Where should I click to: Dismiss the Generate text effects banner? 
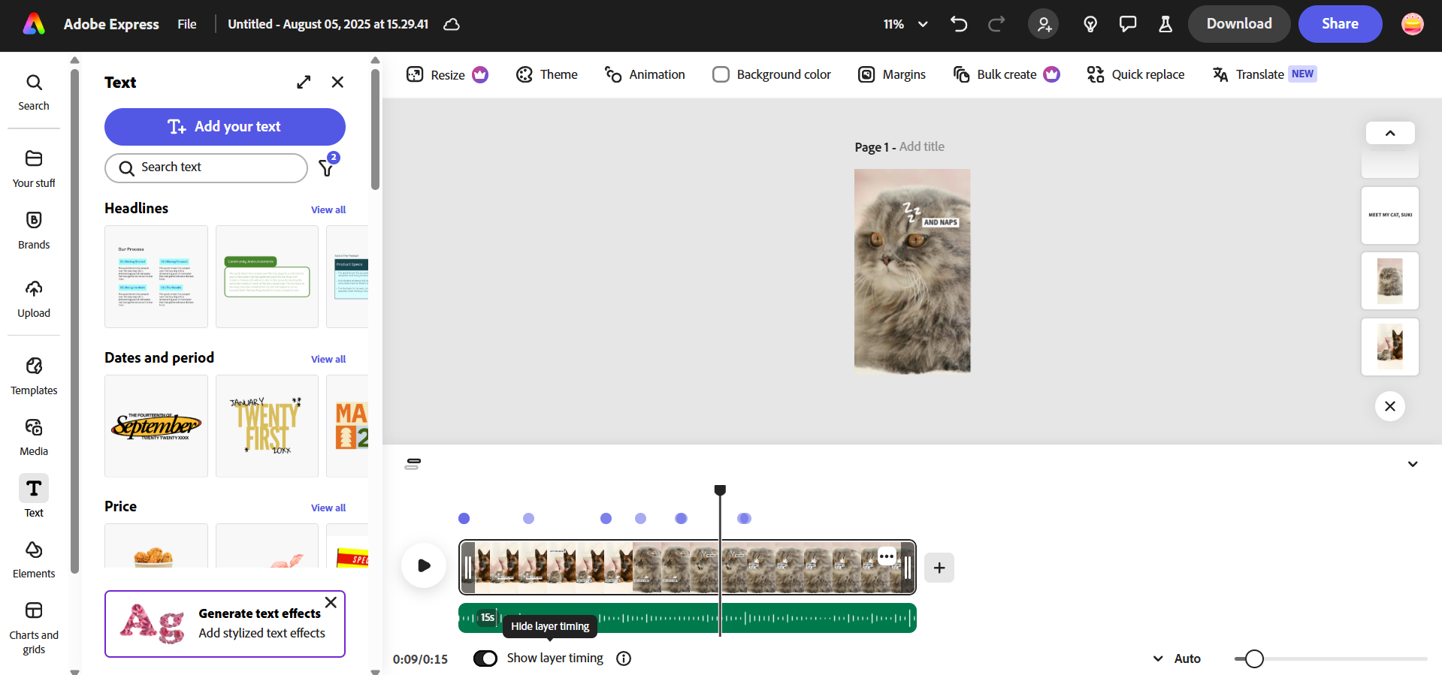331,602
